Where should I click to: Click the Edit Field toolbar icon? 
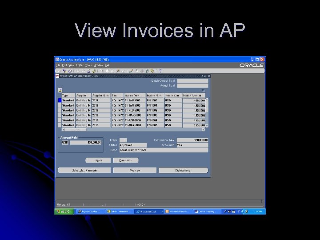click(131, 71)
